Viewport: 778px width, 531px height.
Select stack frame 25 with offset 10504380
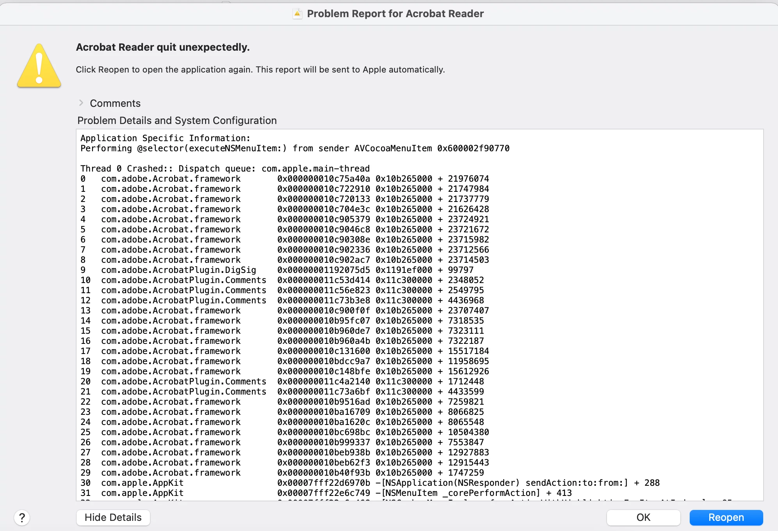click(x=285, y=432)
